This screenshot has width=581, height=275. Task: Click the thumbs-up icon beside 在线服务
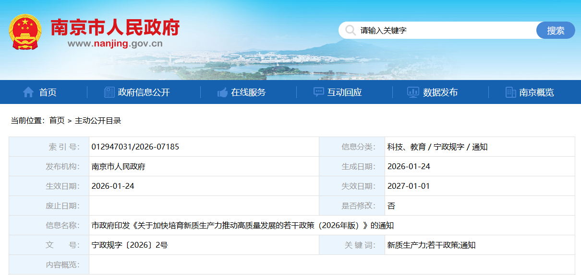click(222, 92)
